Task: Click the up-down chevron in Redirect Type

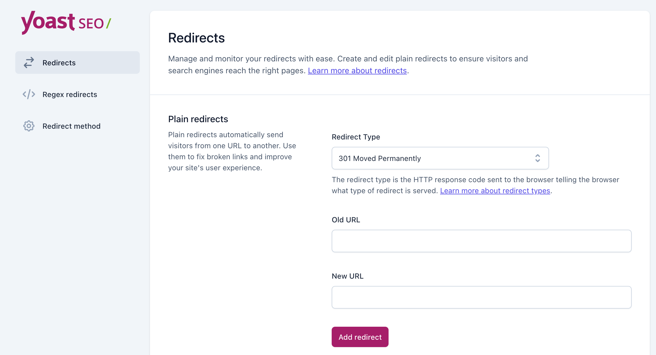Action: coord(537,158)
